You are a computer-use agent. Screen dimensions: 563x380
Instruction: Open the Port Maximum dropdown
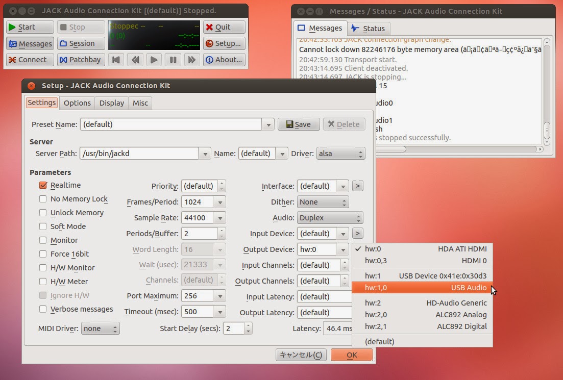click(x=220, y=296)
